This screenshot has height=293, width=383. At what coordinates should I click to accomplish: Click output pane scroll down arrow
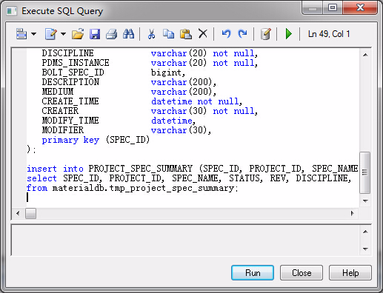[x=365, y=249]
